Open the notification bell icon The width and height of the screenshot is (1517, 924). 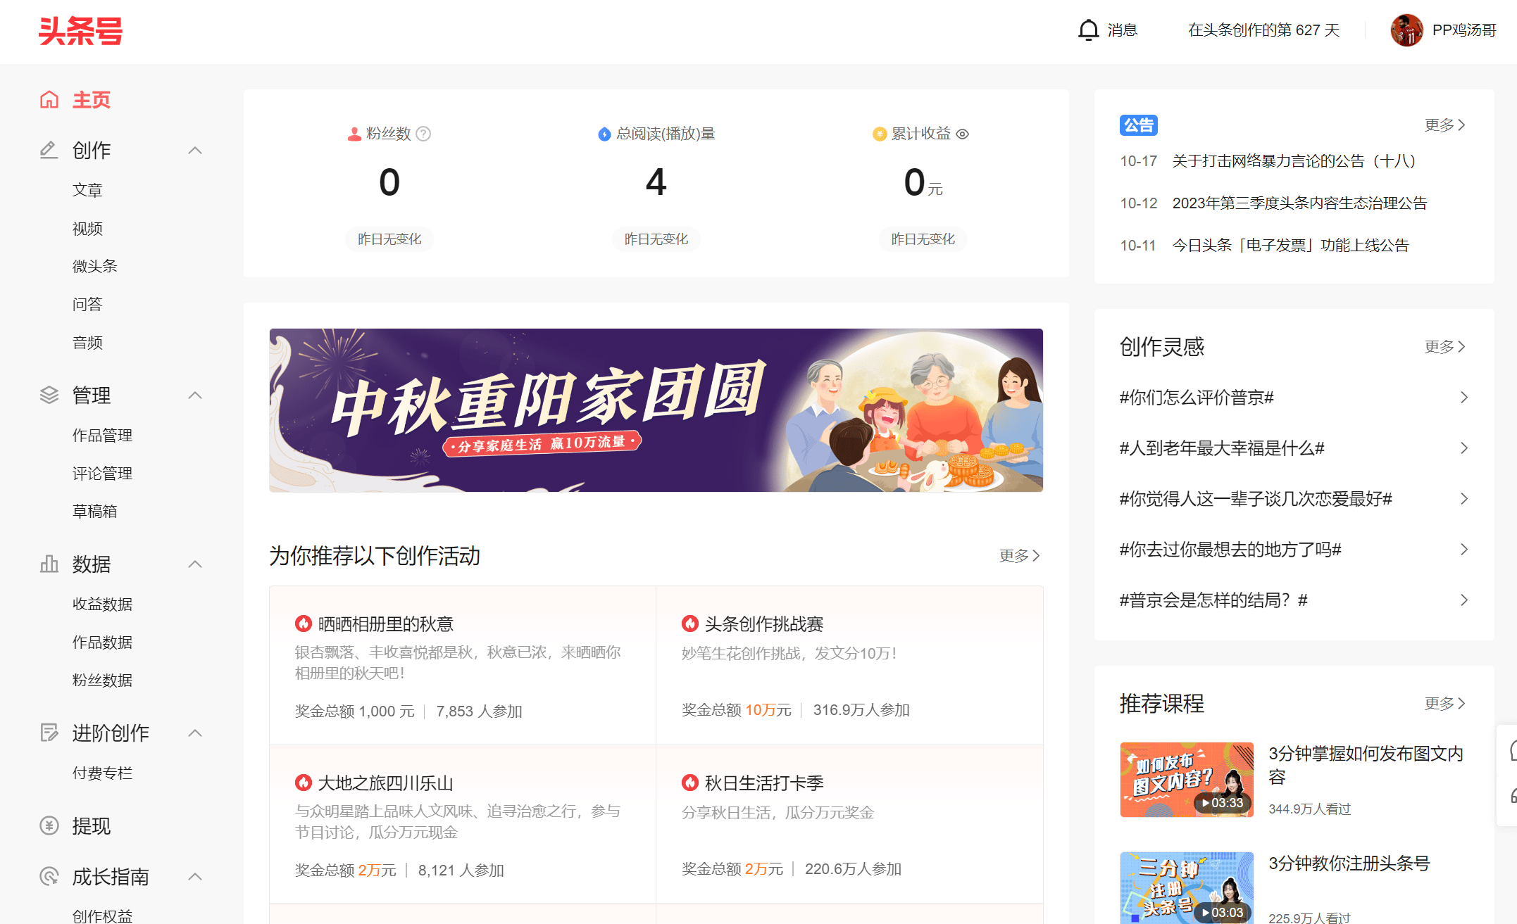tap(1088, 30)
